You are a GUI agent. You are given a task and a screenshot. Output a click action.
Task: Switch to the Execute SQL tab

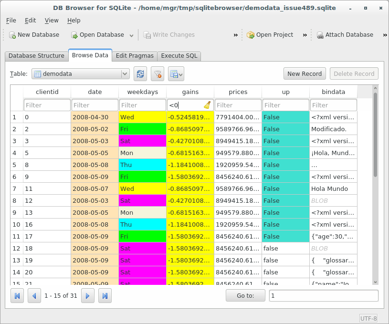pos(179,55)
